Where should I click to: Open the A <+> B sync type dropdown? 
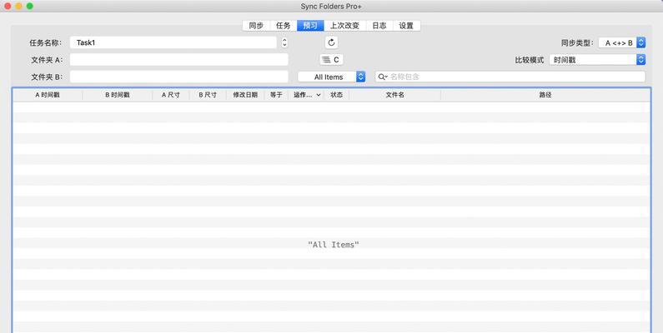tap(622, 42)
